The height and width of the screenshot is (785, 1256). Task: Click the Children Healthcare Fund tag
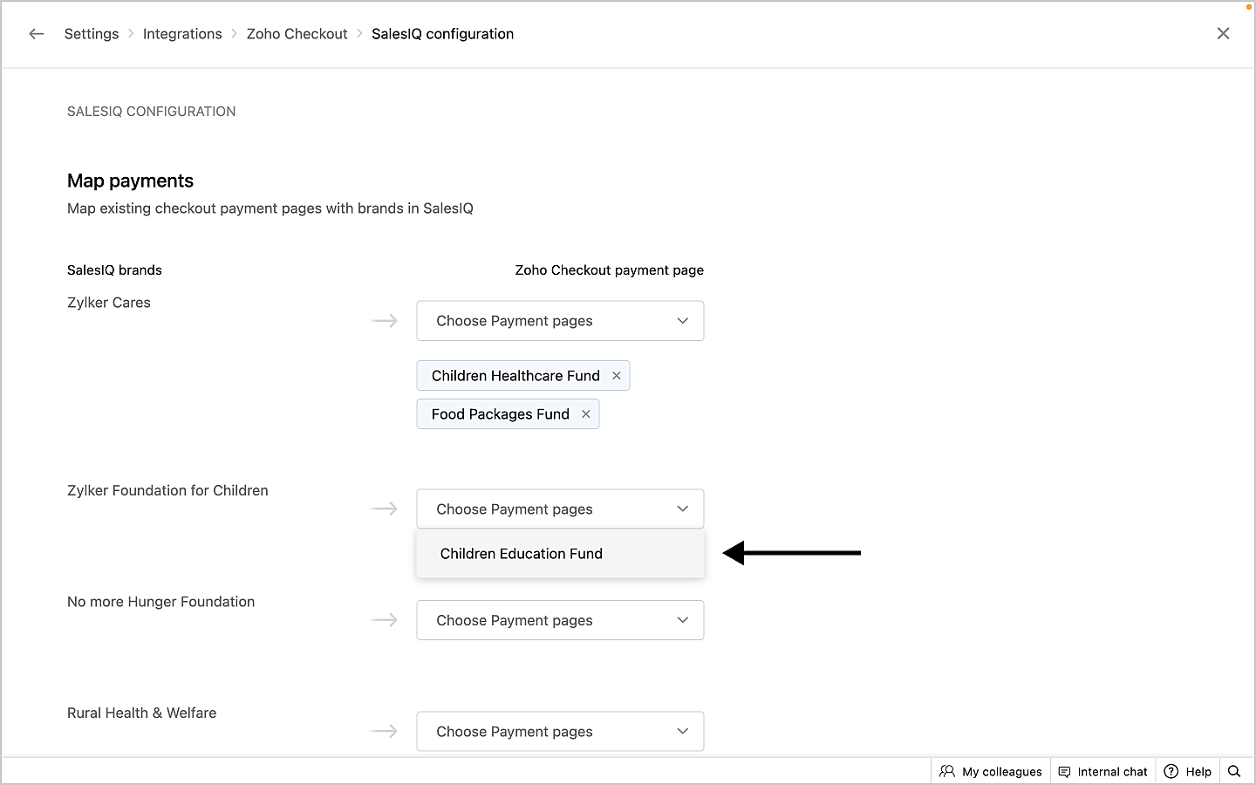tap(515, 376)
